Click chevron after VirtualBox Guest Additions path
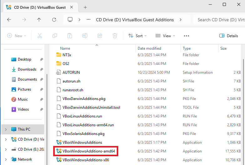The image size is (245, 165). 181,20
